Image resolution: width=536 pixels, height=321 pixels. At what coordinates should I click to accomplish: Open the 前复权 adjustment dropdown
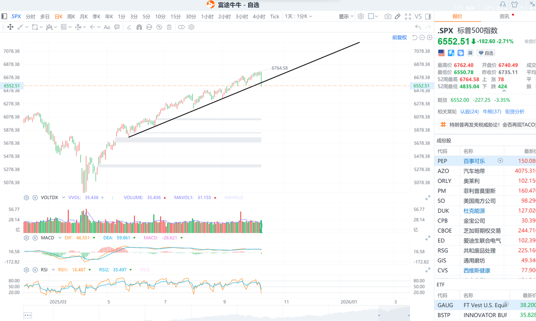(x=399, y=37)
